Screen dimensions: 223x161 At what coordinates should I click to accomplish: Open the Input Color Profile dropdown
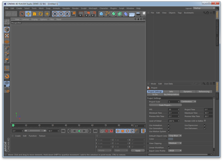(x=175, y=151)
